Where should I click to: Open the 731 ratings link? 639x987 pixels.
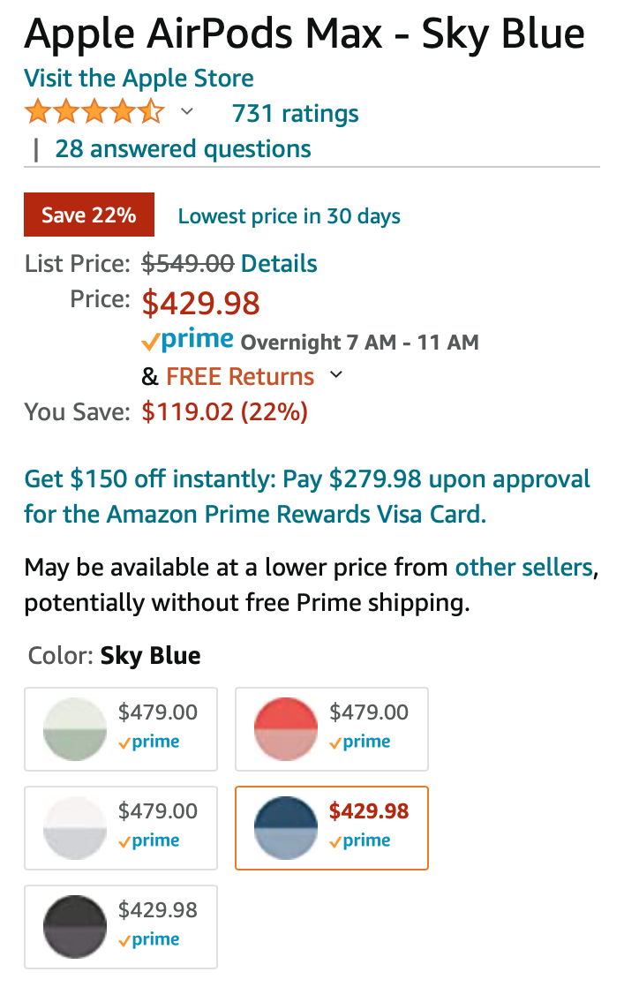295,114
